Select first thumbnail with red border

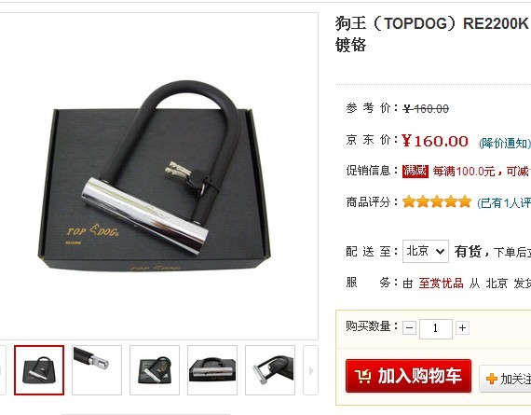39,370
